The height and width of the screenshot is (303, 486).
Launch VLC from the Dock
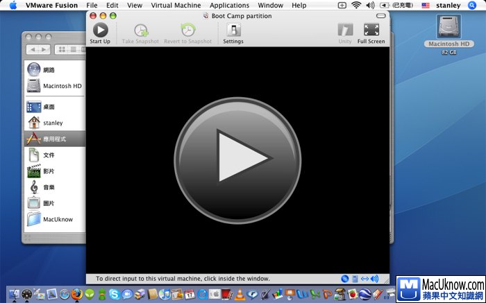point(238,295)
